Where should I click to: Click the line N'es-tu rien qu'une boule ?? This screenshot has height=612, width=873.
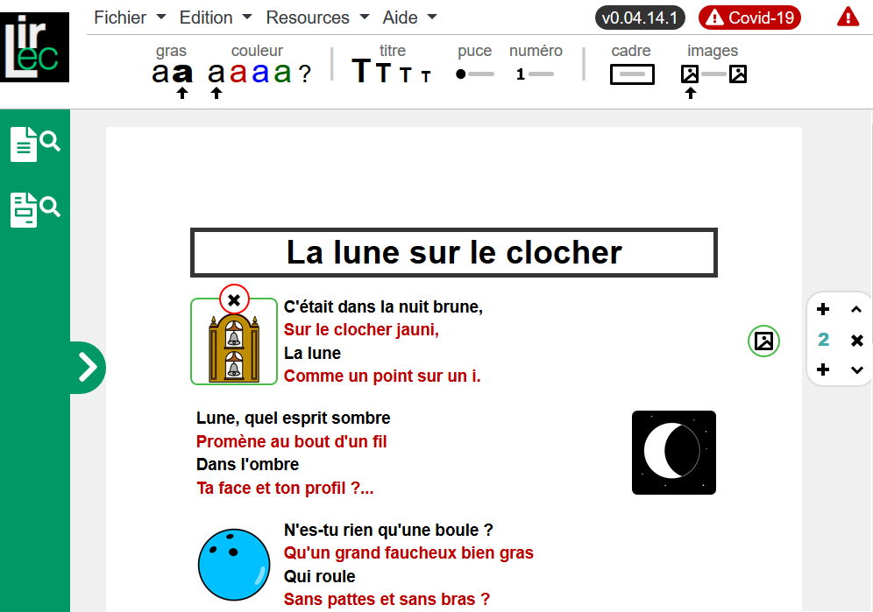tap(388, 530)
